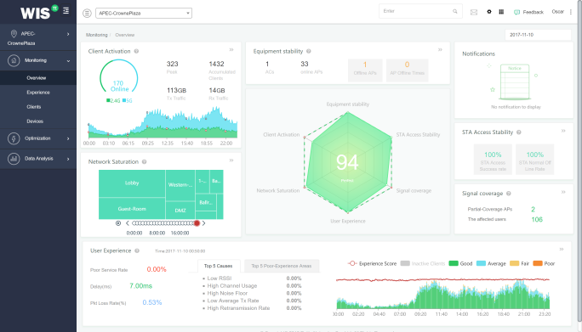The height and width of the screenshot is (332, 582).
Task: Toggle the 5G legend series
Action: 127,100
